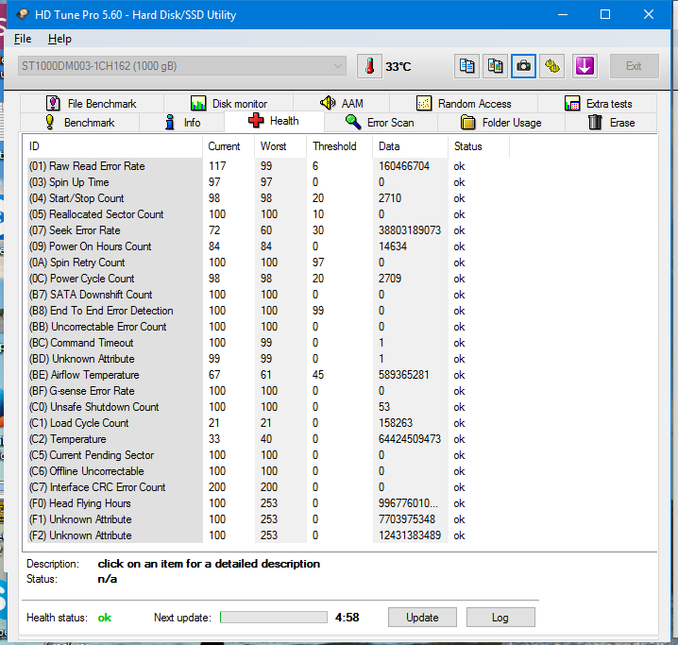Select the (C7) Interface CRC Error Count row
Image resolution: width=678 pixels, height=645 pixels.
click(268, 486)
